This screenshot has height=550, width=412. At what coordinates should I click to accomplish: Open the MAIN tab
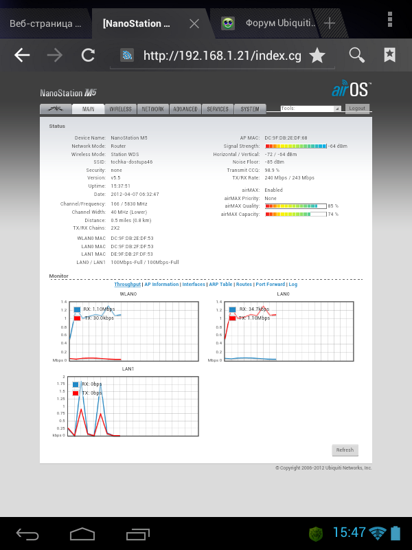click(89, 109)
